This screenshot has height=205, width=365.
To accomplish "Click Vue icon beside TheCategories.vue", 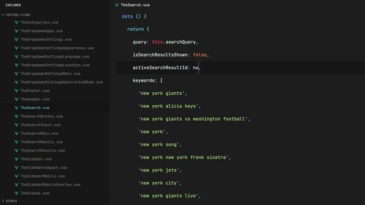I will tap(17, 23).
